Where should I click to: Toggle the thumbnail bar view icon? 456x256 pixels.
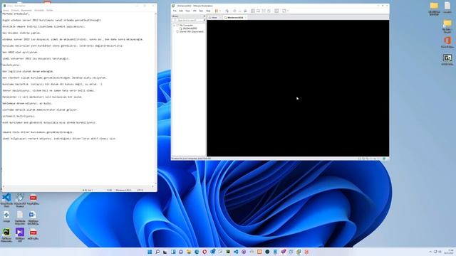click(258, 11)
